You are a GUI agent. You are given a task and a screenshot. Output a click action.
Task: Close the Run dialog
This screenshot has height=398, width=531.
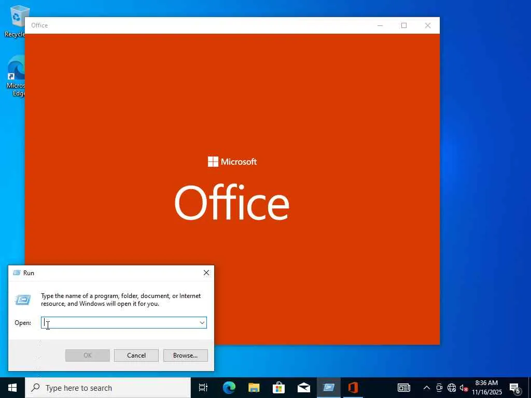(206, 273)
